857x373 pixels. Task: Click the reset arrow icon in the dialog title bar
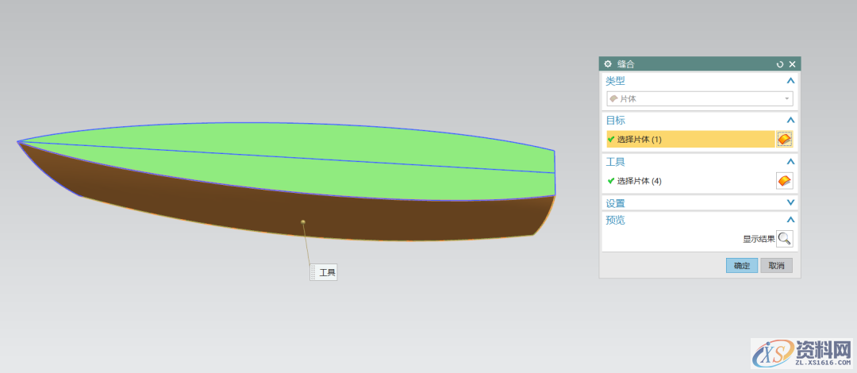click(780, 64)
